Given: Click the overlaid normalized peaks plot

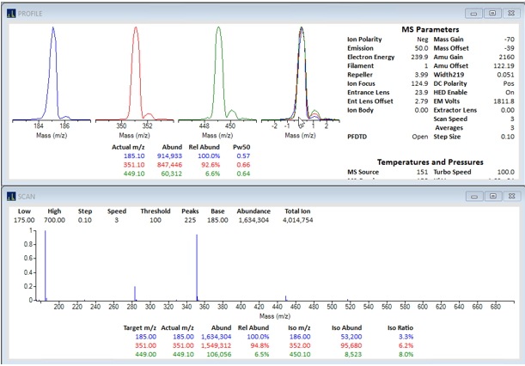Looking at the screenshot, I should (x=302, y=74).
